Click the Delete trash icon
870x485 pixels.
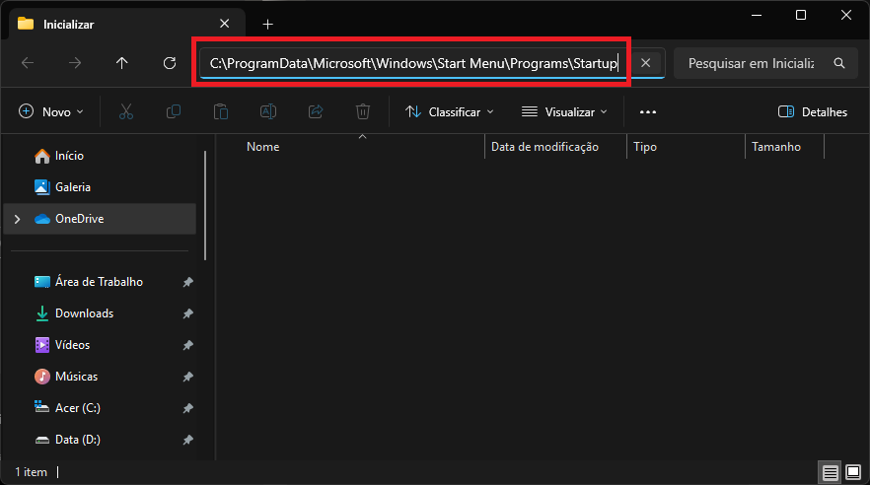coord(363,112)
